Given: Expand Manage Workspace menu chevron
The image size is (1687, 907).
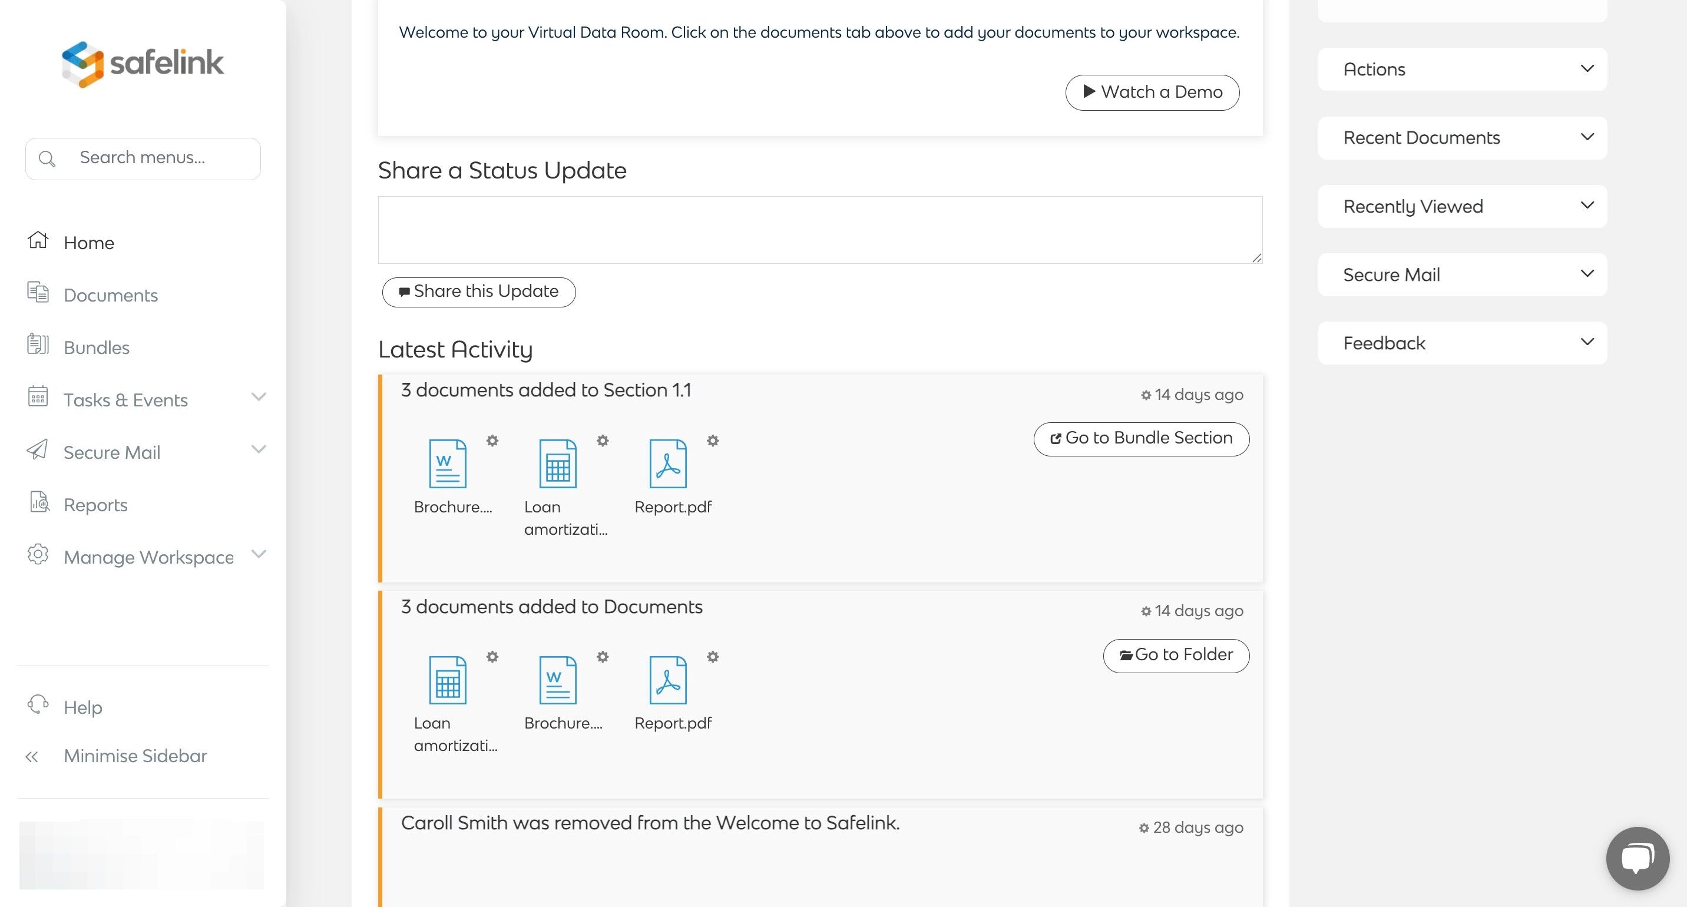Looking at the screenshot, I should [259, 554].
